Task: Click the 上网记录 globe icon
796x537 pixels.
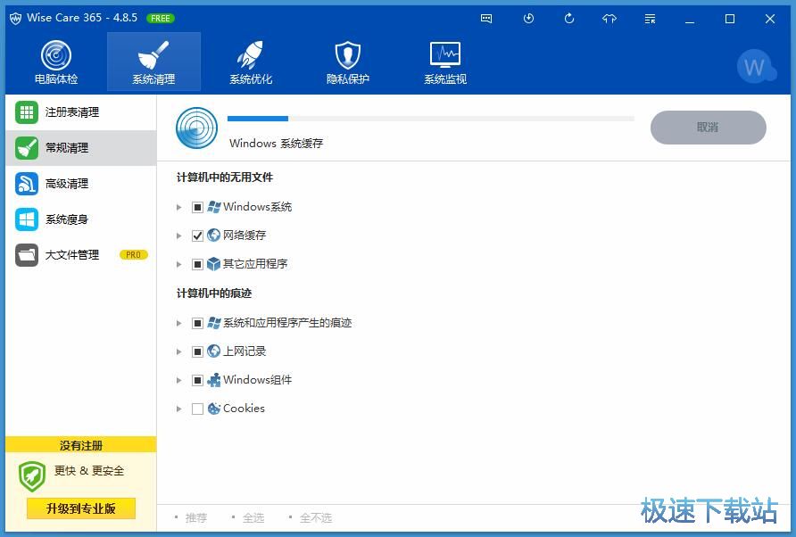Action: click(213, 351)
